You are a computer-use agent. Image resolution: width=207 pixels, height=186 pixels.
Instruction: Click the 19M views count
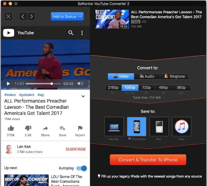[x=12, y=119]
